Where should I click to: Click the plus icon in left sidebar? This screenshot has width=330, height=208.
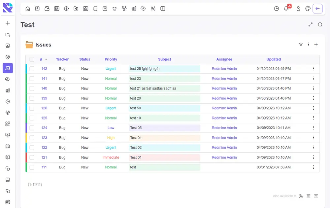(x=8, y=23)
